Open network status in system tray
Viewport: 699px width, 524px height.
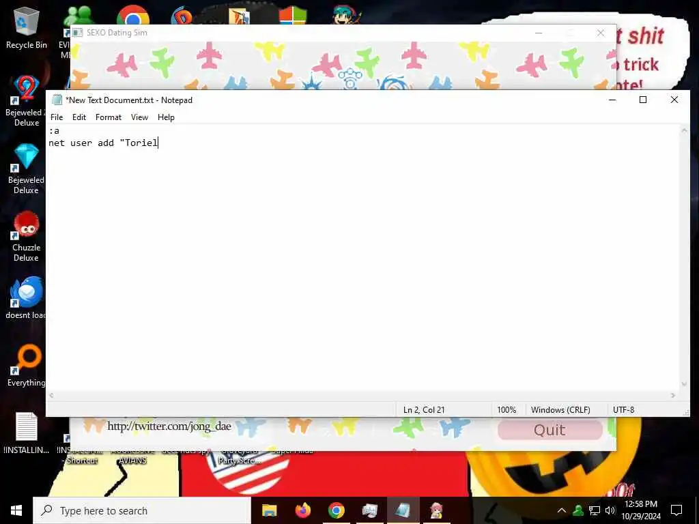(x=595, y=510)
